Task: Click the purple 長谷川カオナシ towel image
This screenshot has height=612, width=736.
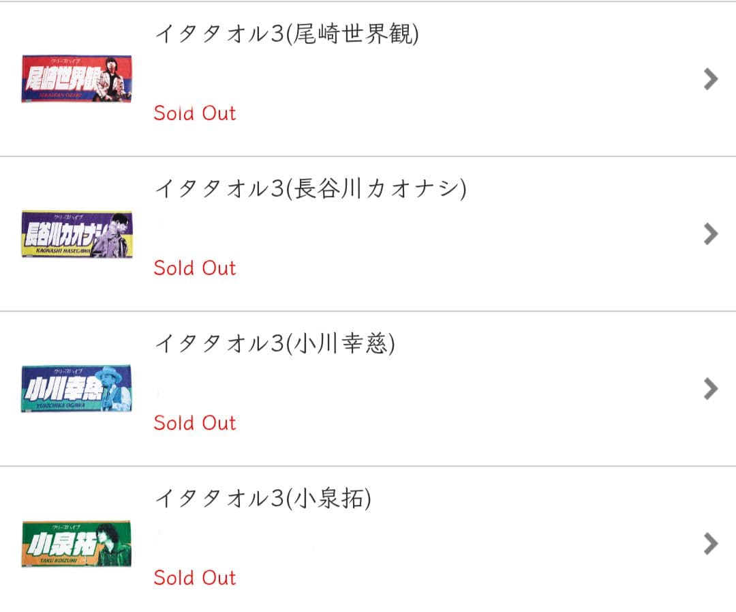Action: tap(76, 234)
